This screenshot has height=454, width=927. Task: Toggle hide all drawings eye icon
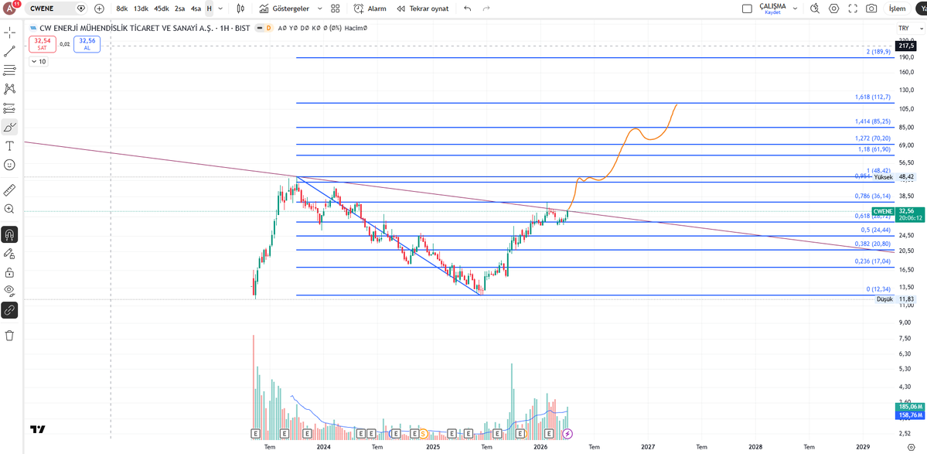(x=9, y=290)
